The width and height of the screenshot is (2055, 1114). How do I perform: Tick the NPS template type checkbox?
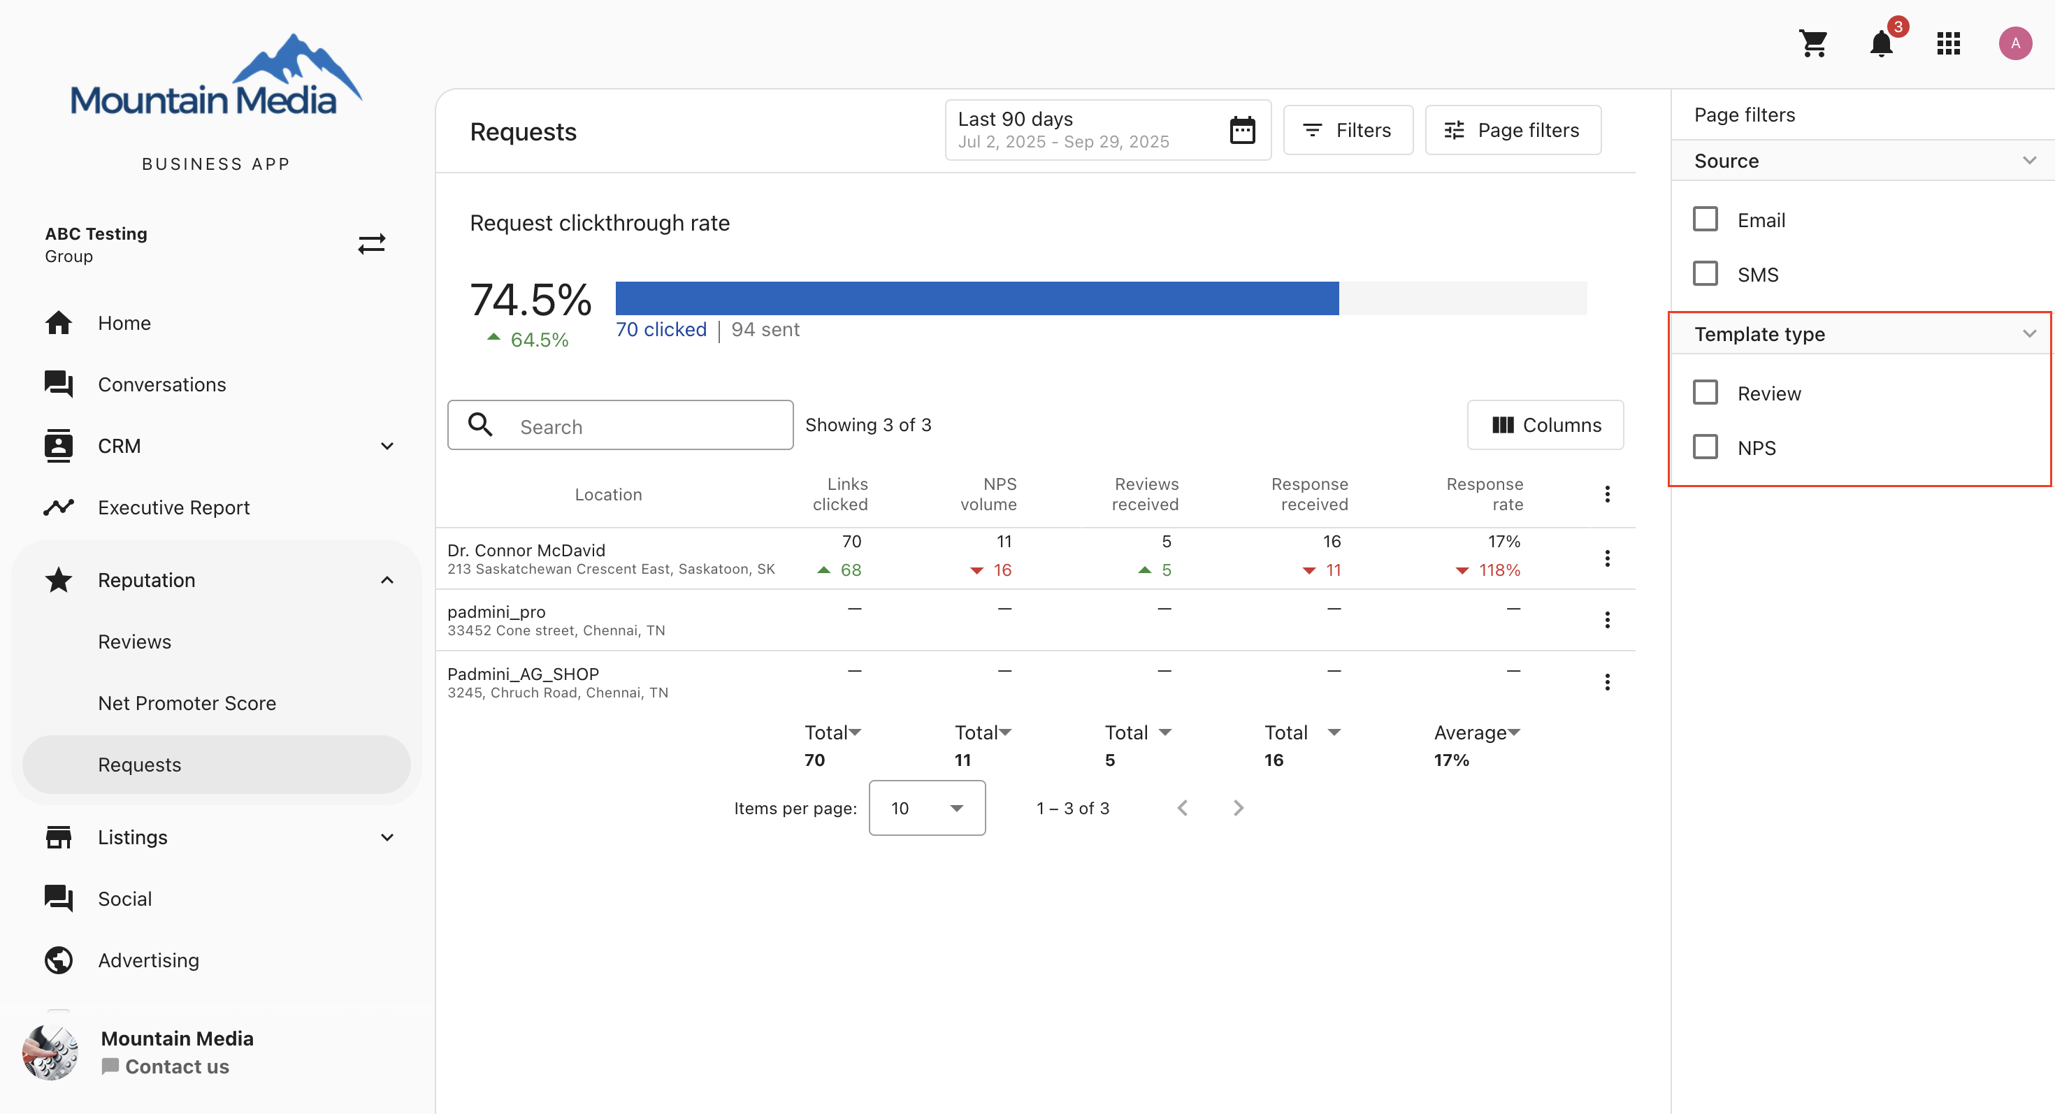pyautogui.click(x=1705, y=447)
